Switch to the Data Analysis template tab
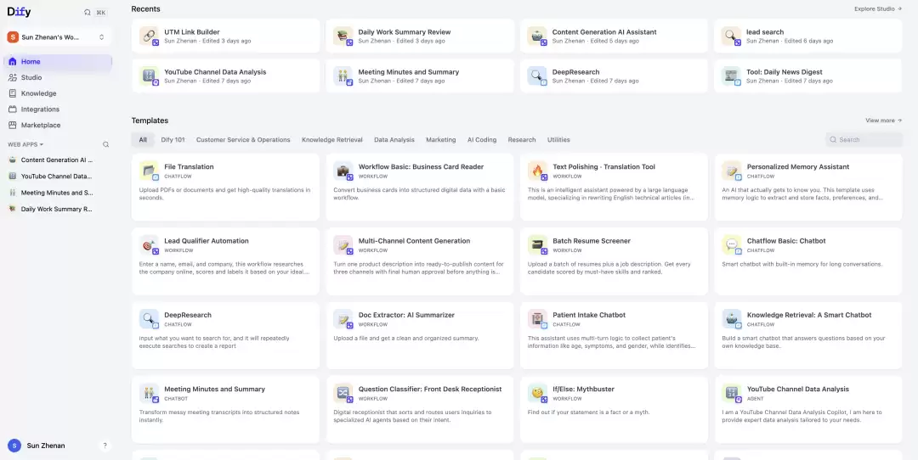 [x=394, y=140]
